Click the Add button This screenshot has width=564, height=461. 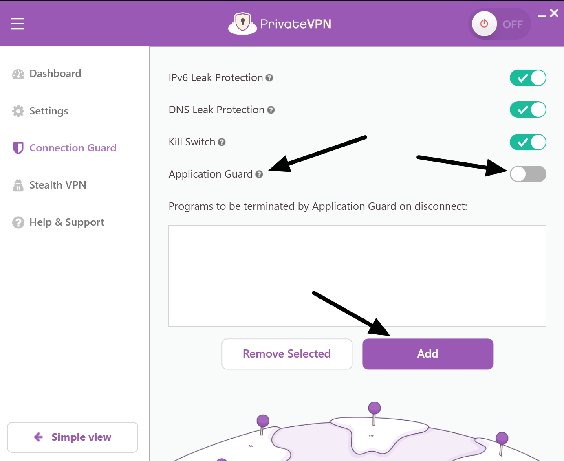point(427,354)
